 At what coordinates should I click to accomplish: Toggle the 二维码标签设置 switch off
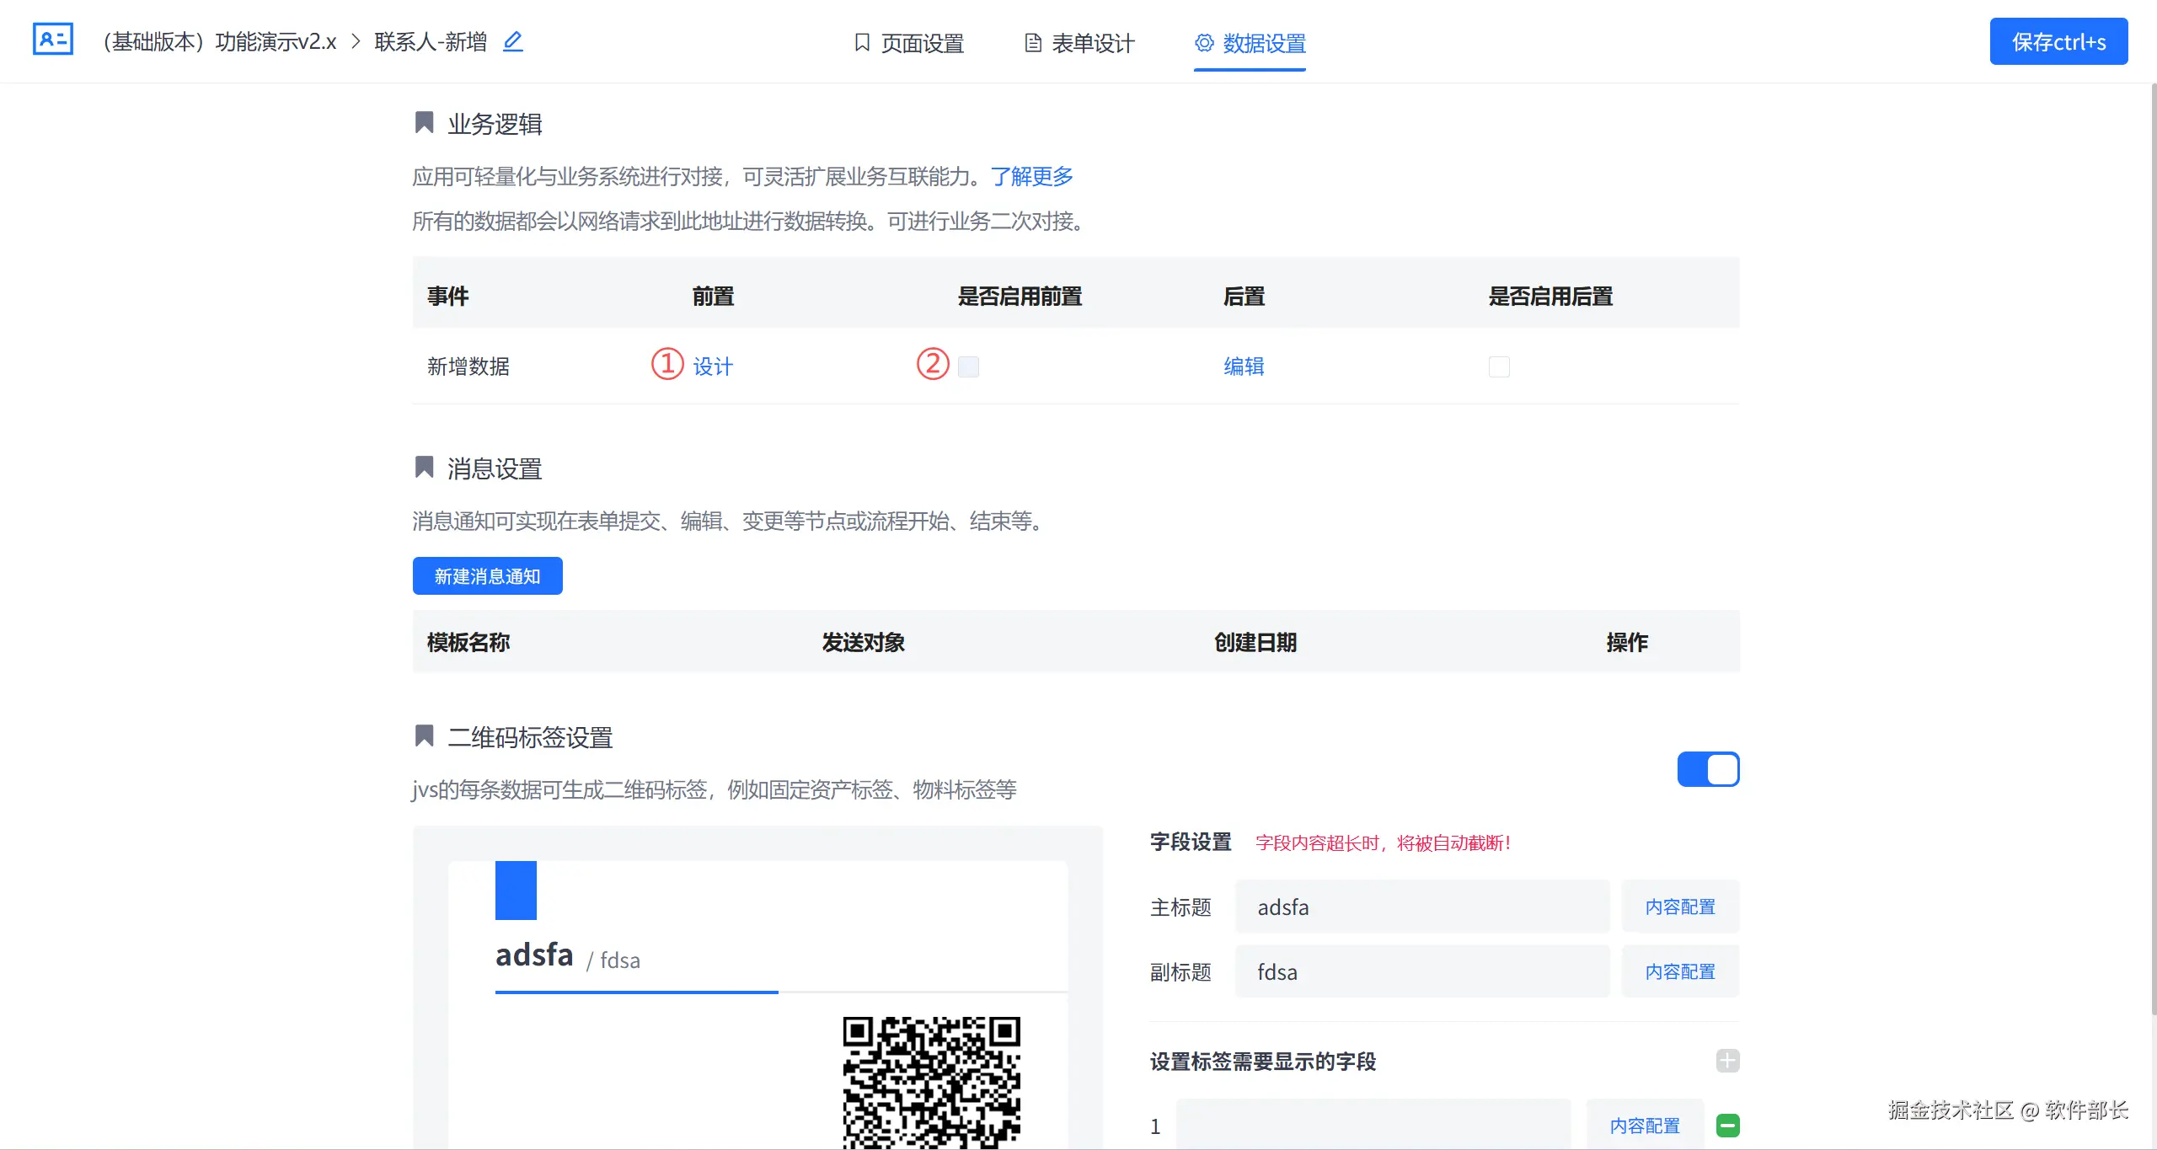(1708, 769)
